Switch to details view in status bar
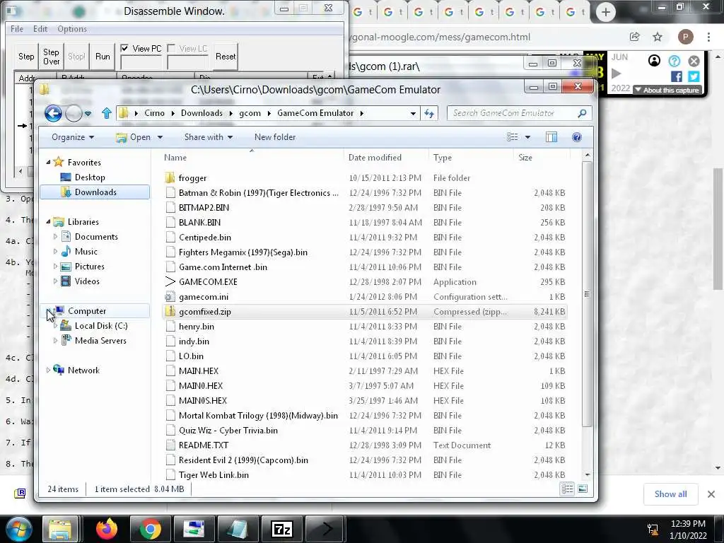This screenshot has width=724, height=543. [x=568, y=489]
